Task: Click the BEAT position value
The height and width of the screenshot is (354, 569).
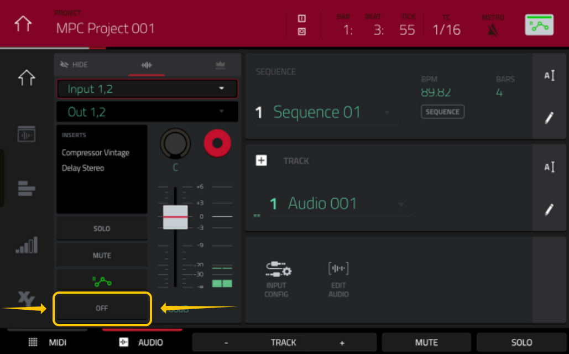Action: [x=378, y=30]
